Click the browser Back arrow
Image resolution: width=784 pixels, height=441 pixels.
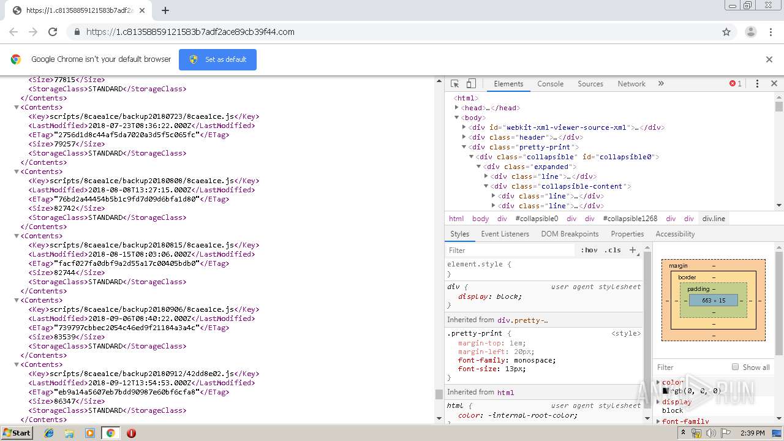pos(13,32)
